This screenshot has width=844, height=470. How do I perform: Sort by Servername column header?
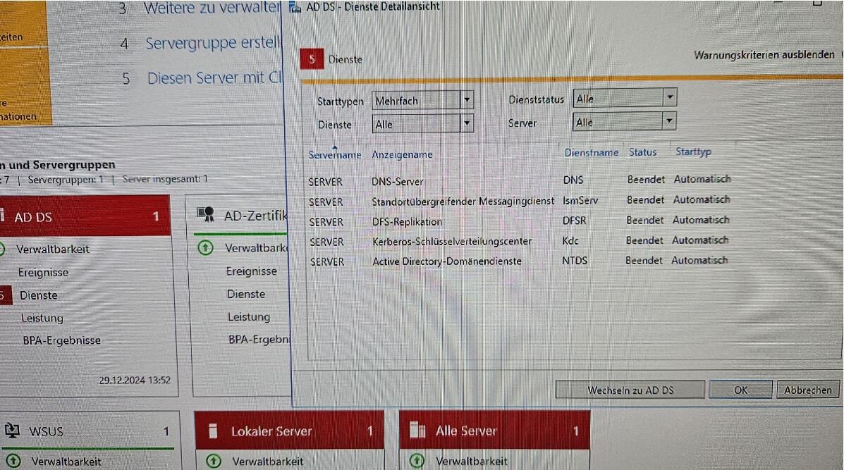[x=334, y=155]
